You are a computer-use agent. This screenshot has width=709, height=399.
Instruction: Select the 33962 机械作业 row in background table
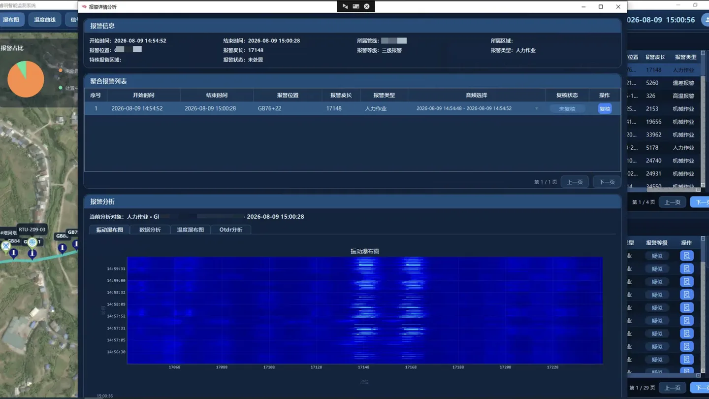point(663,134)
